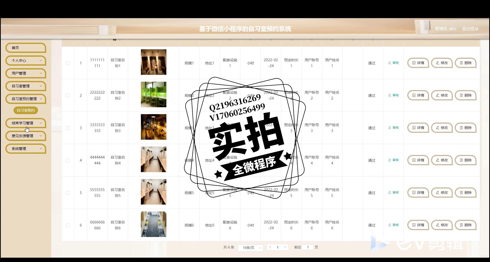The image size is (490, 262).
Task: Expand the 自习室管理 sidebar menu
Action: pos(26,86)
